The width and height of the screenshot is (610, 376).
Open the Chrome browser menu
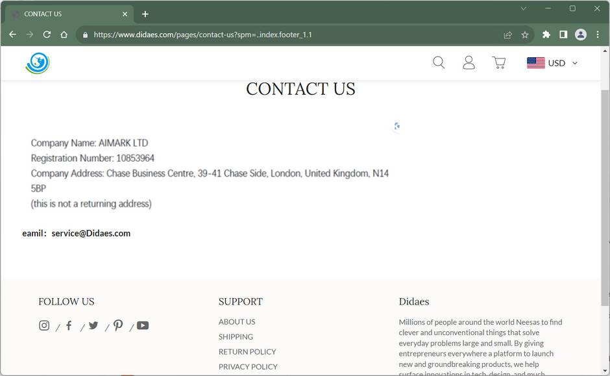[598, 34]
